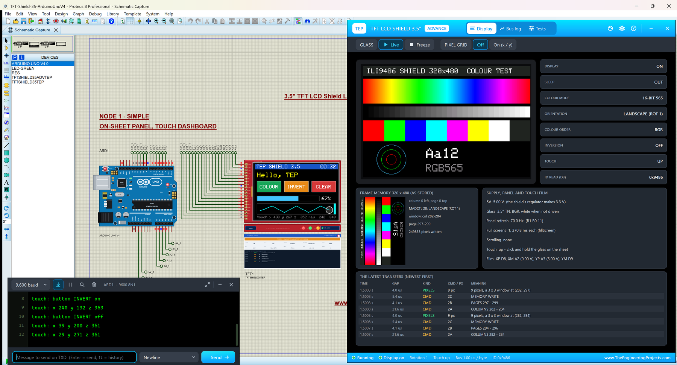
Task: Click the rotate clockwise icon
Action: pyautogui.click(x=6, y=208)
